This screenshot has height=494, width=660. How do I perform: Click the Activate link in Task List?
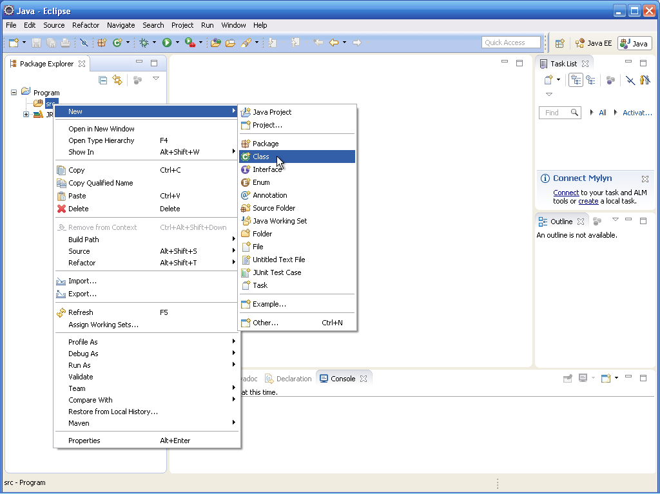coord(637,113)
